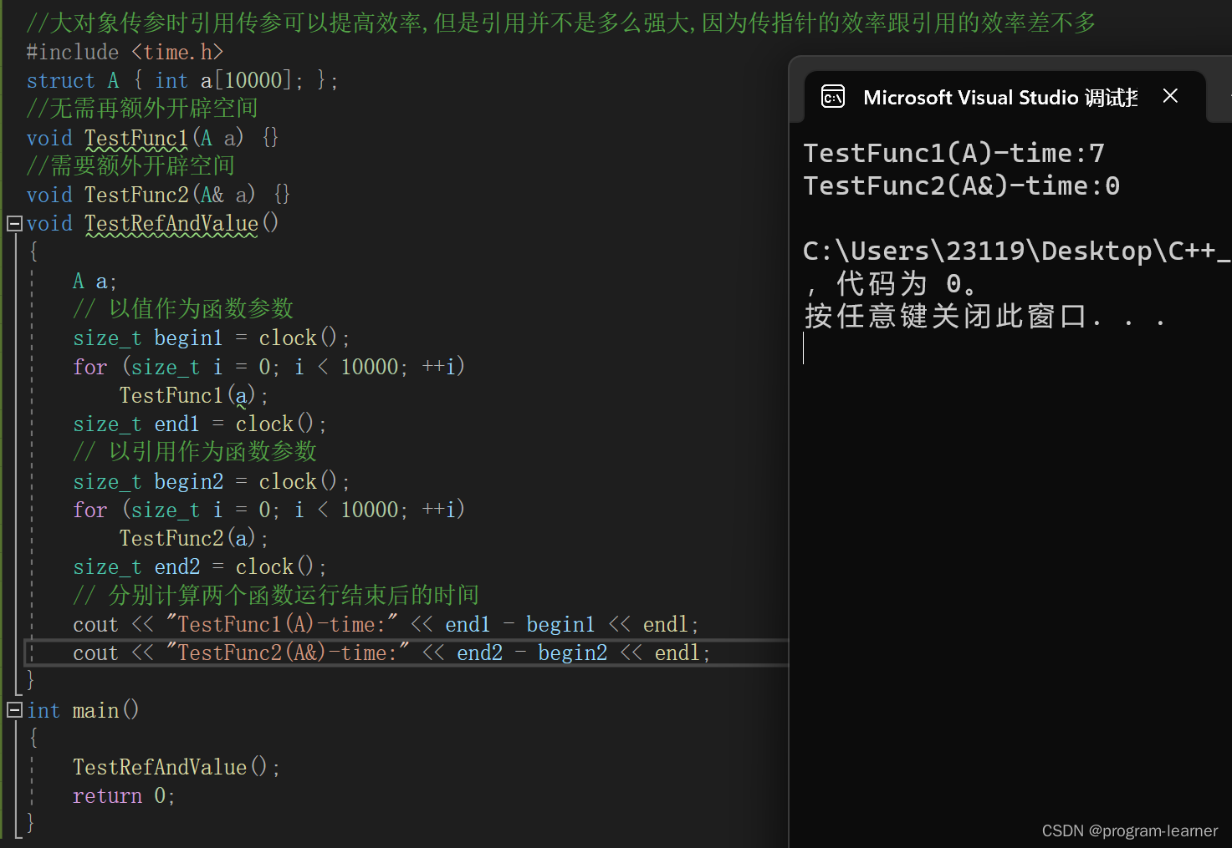Click the cout line printing TestFunc1(A)-time

click(386, 624)
